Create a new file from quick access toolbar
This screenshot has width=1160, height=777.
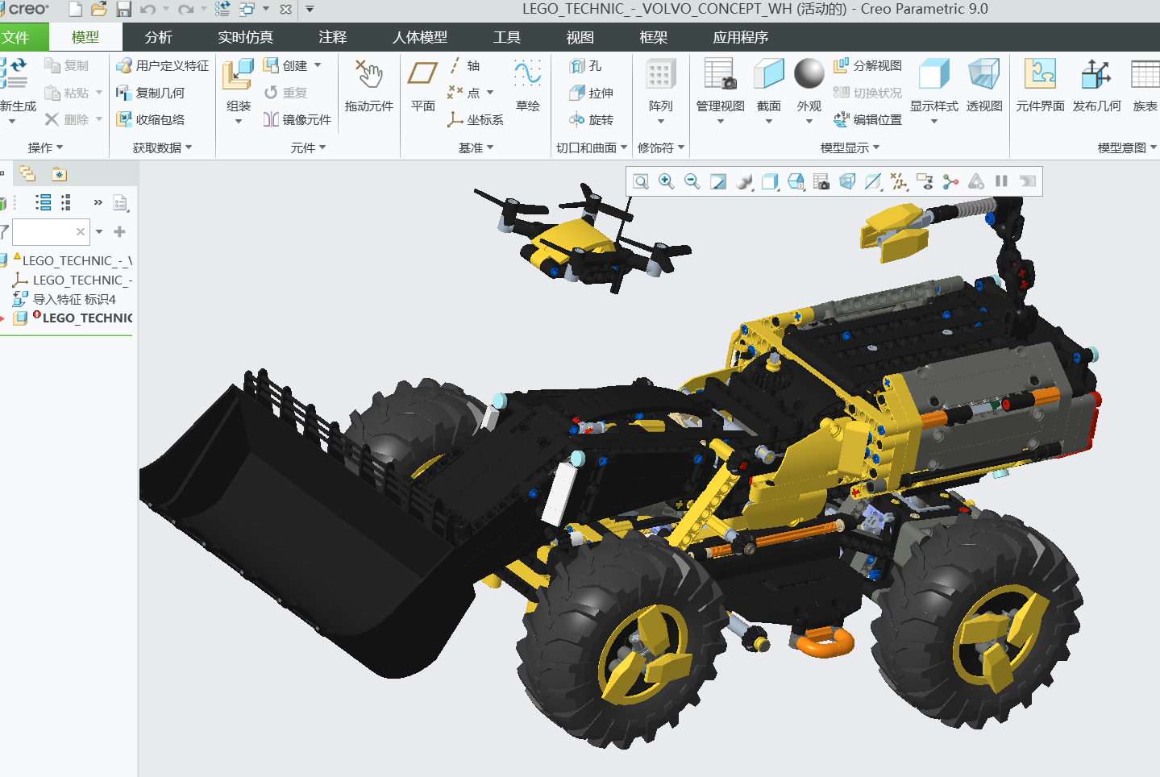pyautogui.click(x=75, y=10)
